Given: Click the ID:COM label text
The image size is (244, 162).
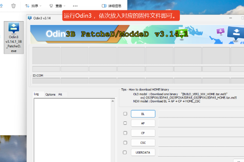Looking at the screenshot, I should [x=38, y=76].
